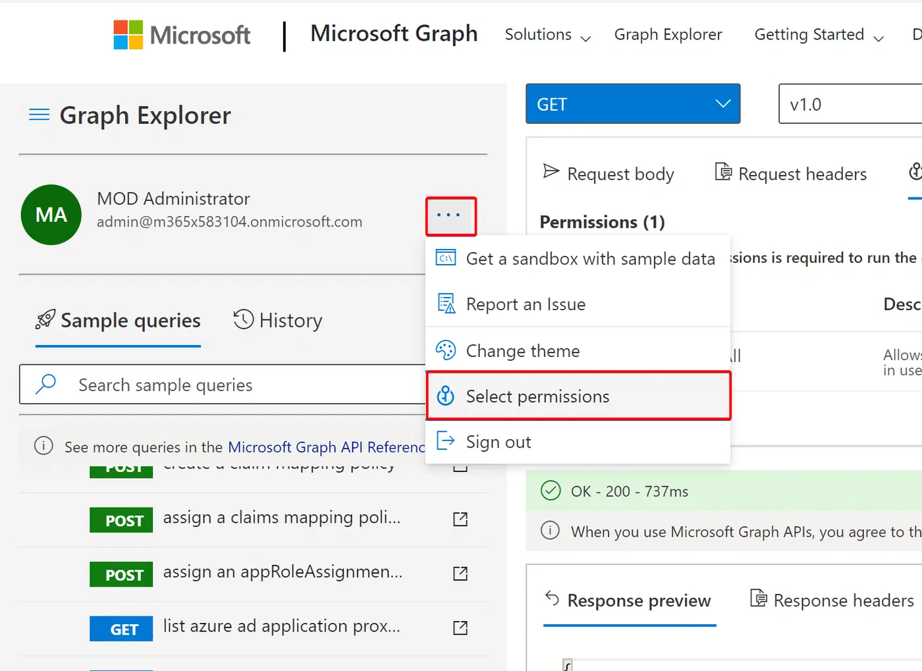This screenshot has width=922, height=671.
Task: Toggle the Graph Explorer hamburger menu
Action: click(40, 115)
